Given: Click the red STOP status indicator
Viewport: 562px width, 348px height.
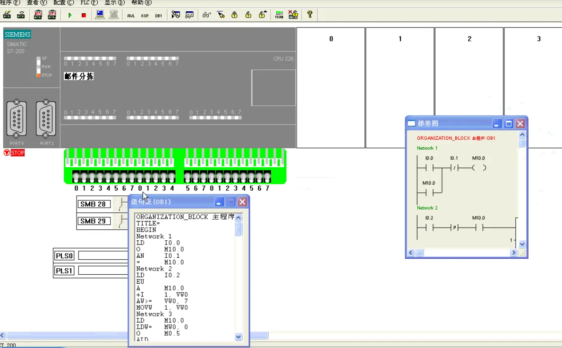Looking at the screenshot, I should pos(14,153).
